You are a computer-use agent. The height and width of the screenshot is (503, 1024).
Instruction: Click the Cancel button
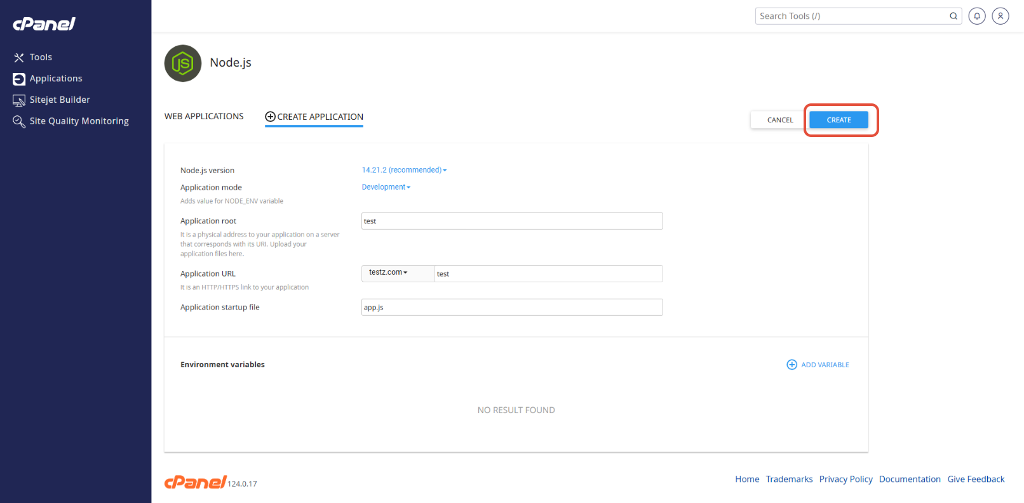pos(780,120)
